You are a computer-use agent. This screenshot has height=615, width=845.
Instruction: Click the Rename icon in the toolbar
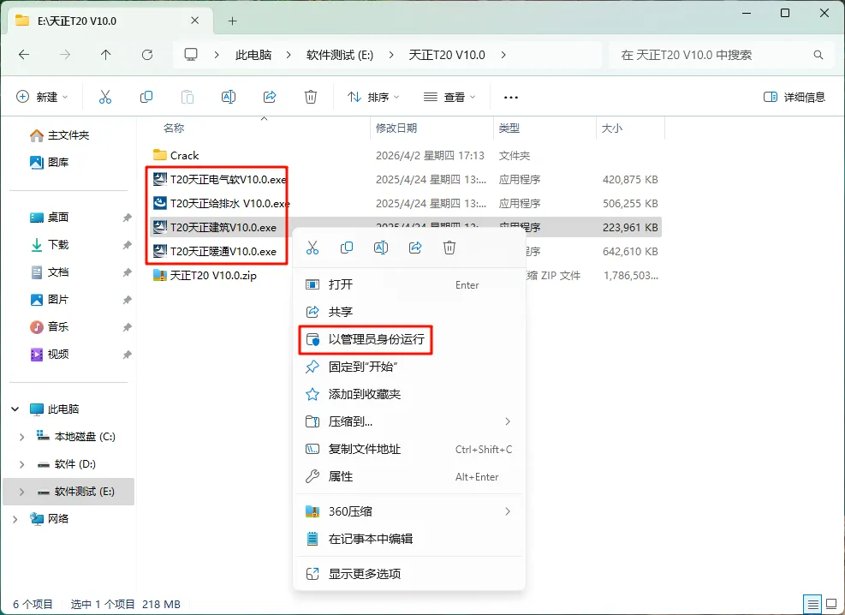point(229,97)
